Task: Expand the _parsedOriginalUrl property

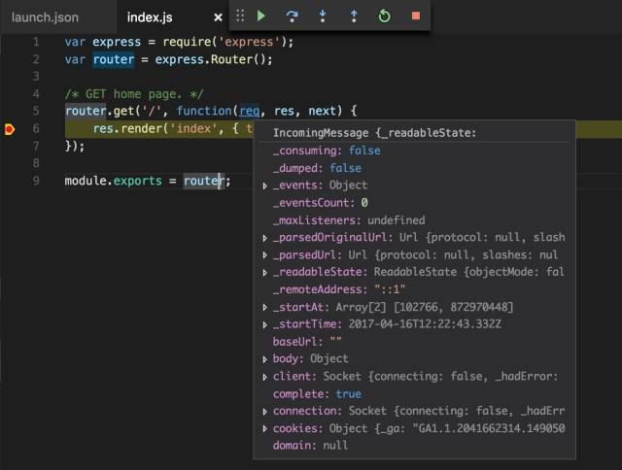Action: pos(265,238)
